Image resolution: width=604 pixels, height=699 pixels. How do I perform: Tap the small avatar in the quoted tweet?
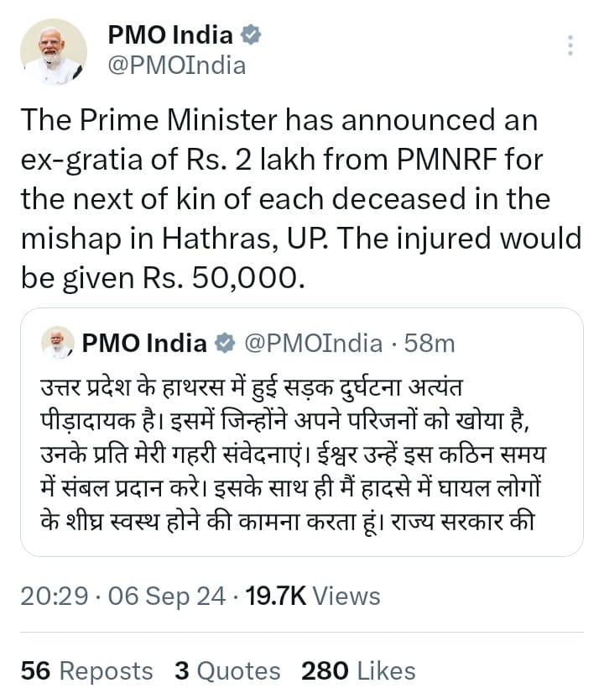click(57, 342)
